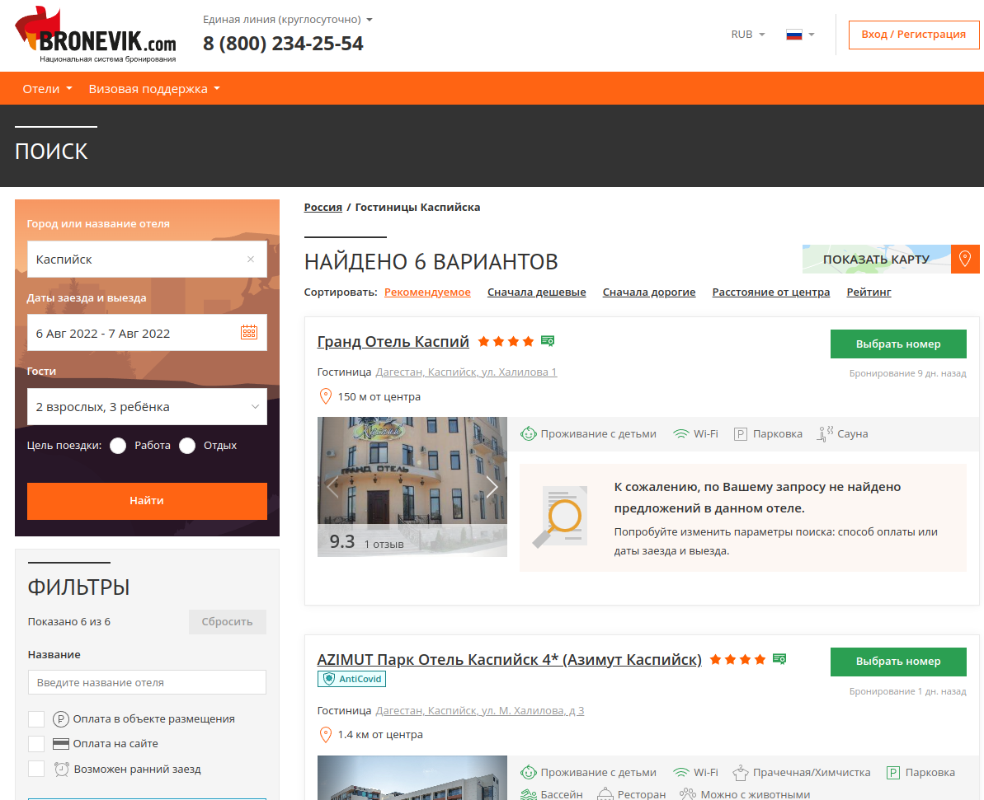The width and height of the screenshot is (984, 800).
Task: Open the address link ул. М. Халилова, д 3
Action: [x=479, y=710]
